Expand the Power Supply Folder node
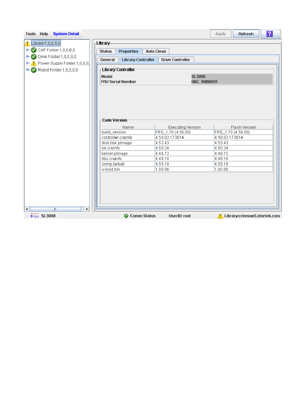 tap(28, 63)
